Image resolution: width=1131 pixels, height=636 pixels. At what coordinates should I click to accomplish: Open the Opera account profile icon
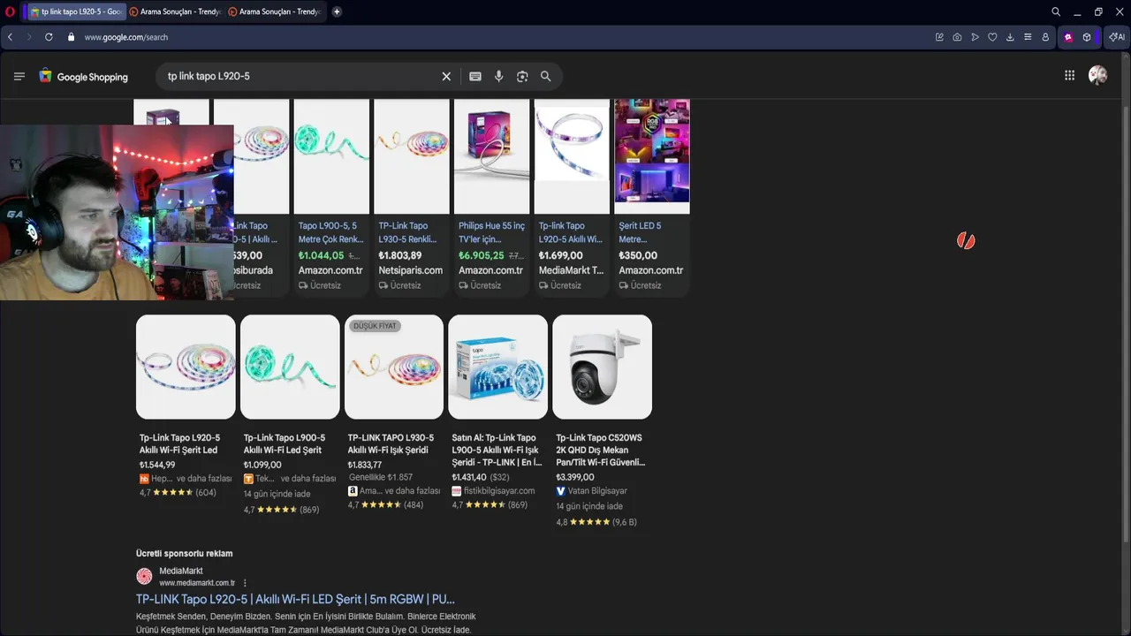click(1045, 37)
